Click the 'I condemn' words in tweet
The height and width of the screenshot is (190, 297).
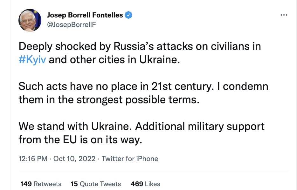[x=243, y=86]
